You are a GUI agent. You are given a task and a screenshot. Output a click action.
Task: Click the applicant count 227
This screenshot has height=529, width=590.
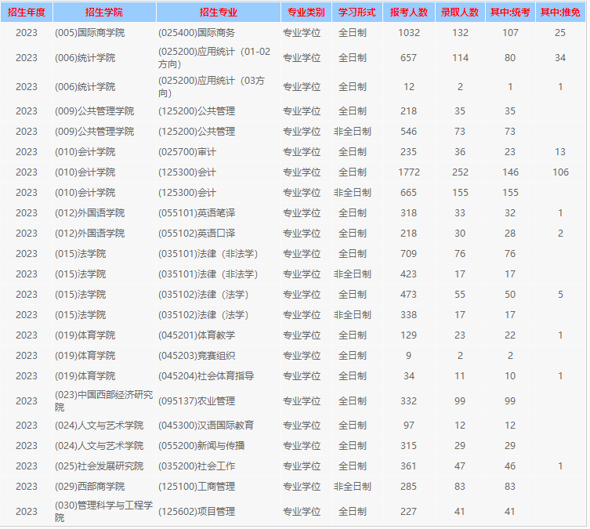point(409,512)
